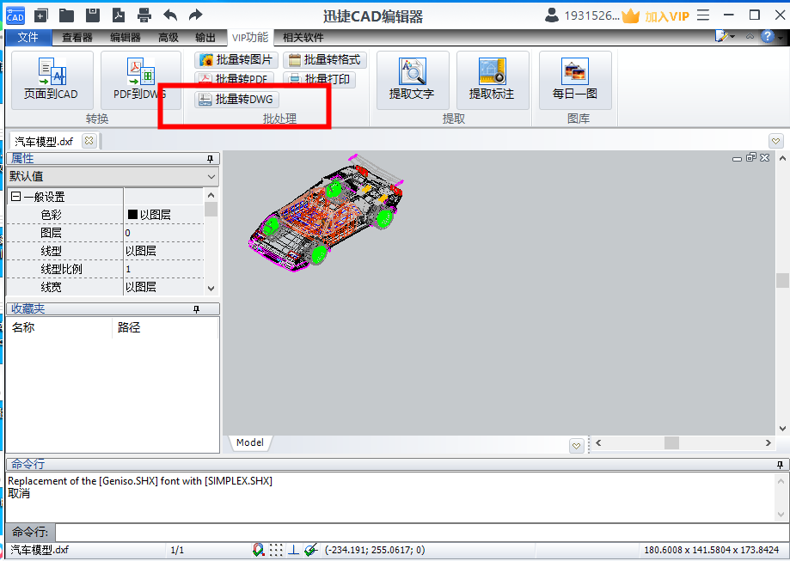Click the 图层 value field showing 0
Image resolution: width=790 pixels, height=561 pixels.
click(x=163, y=233)
